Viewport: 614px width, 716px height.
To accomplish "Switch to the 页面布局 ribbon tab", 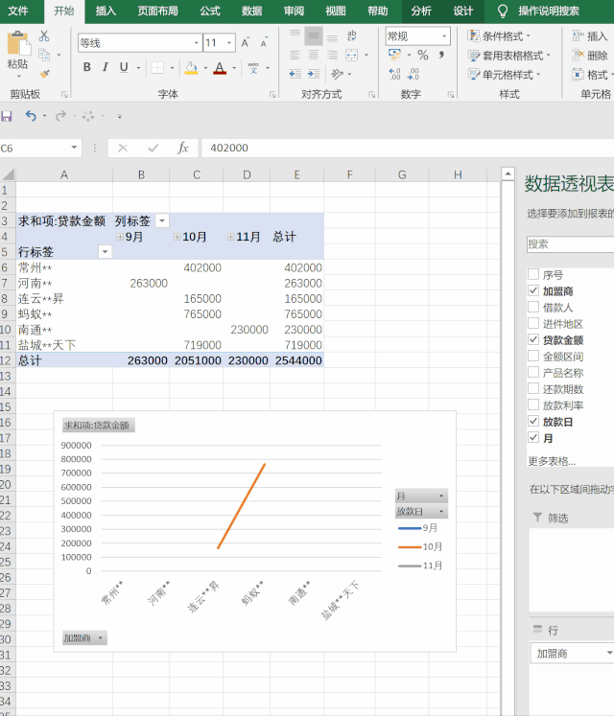I will point(157,11).
